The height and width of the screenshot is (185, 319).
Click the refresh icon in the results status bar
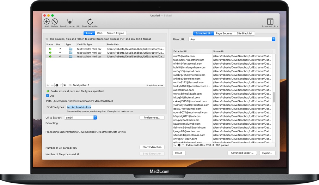175,145
